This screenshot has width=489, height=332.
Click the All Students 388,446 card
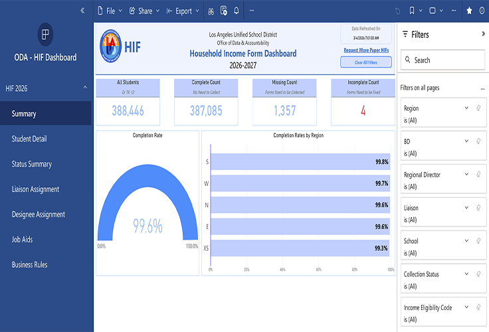[x=128, y=102]
